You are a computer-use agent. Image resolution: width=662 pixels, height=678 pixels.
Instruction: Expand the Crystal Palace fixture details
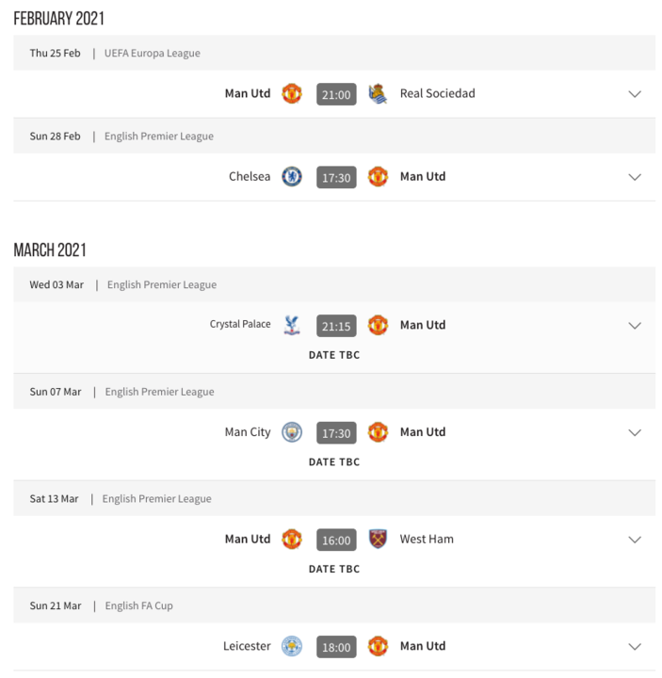tap(635, 326)
